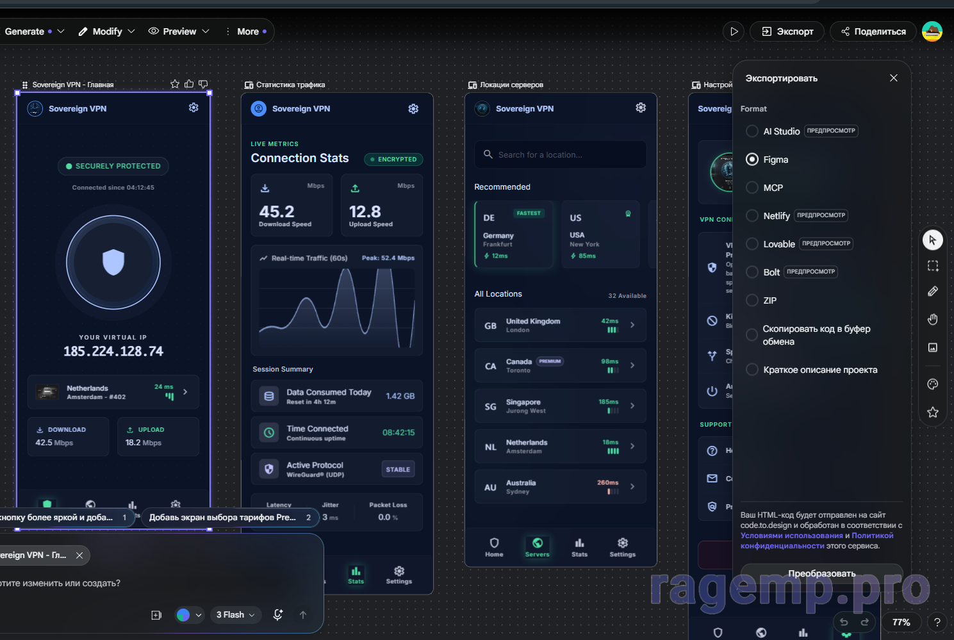Click the send arrow in prompt box
The image size is (954, 640).
303,615
